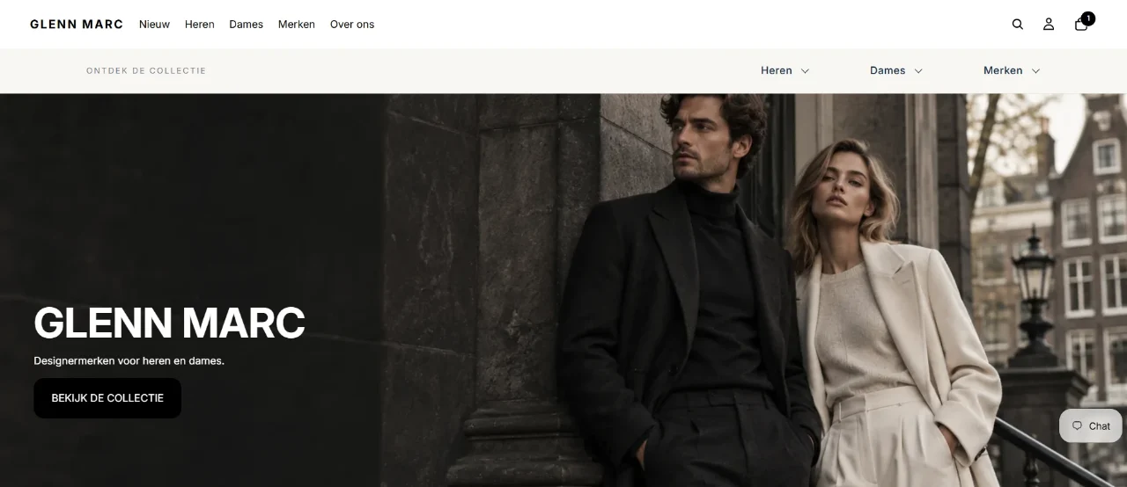Viewport: 1127px width, 487px height.
Task: Open the Merken item in top navigation
Action: [x=297, y=25]
